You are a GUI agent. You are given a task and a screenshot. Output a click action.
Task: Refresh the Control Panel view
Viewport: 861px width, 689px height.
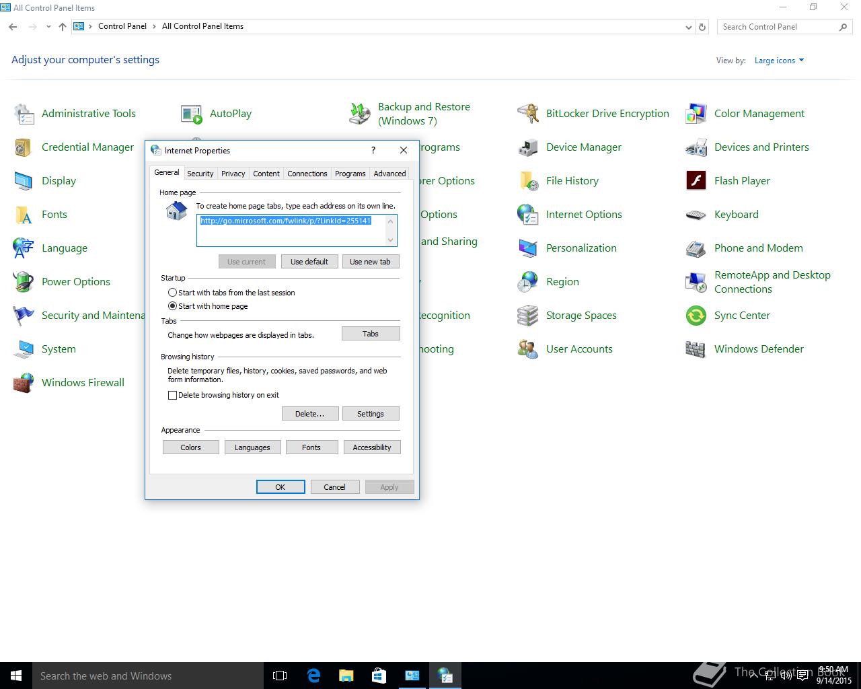coord(702,27)
